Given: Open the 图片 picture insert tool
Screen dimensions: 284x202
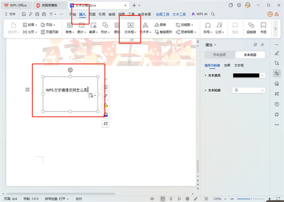Looking at the screenshot, I should tap(81, 28).
